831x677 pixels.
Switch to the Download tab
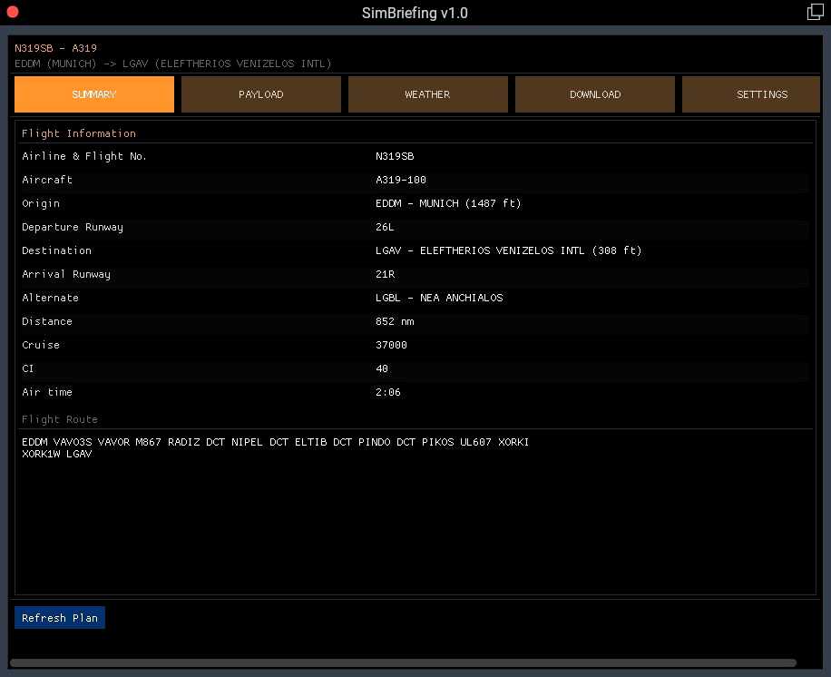594,94
